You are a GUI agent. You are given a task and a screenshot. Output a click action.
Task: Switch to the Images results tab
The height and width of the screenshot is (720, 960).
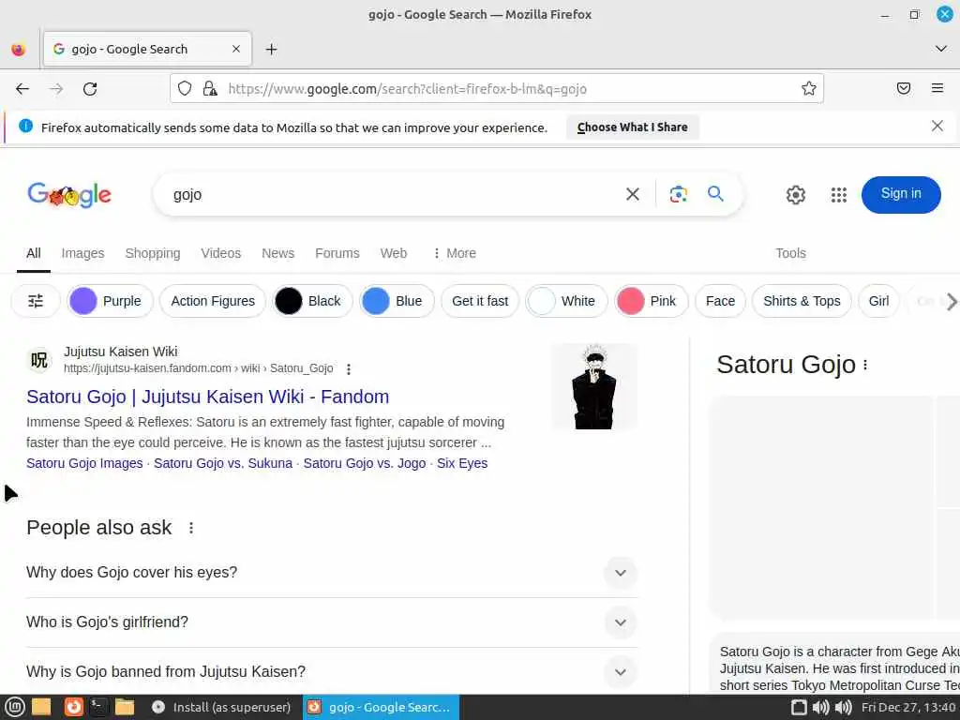pos(82,253)
